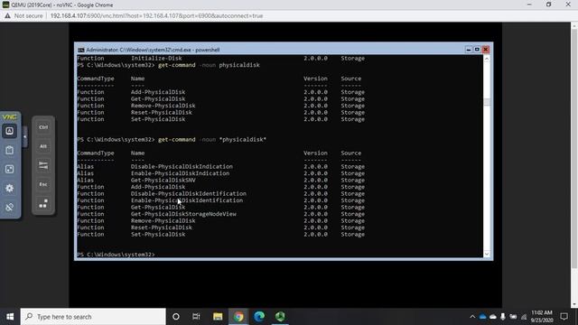Click the PowerShell scrollbar down arrow

[487, 254]
